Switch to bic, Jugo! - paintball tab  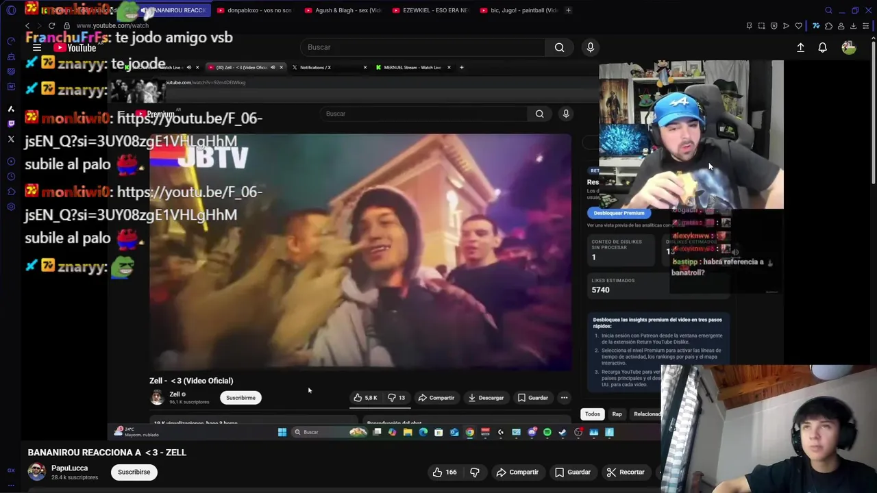click(519, 10)
